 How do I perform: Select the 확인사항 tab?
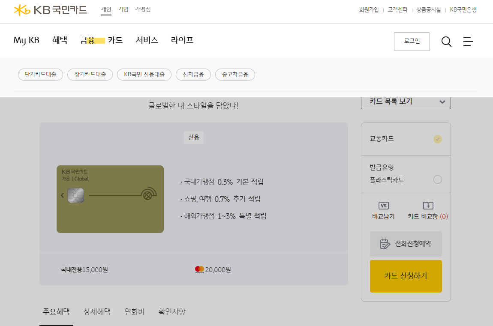(172, 312)
